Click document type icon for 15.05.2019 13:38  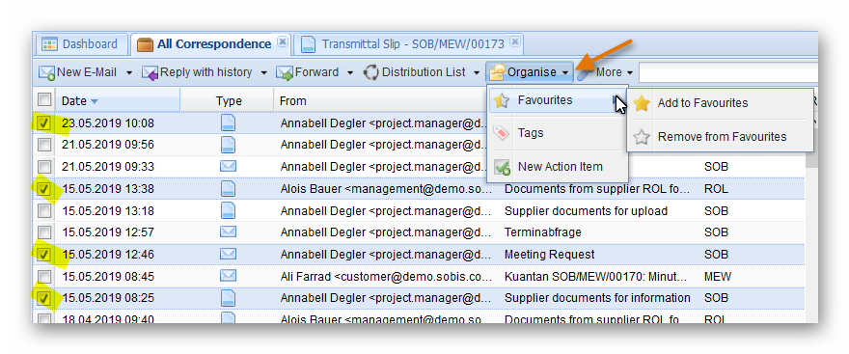pyautogui.click(x=228, y=188)
